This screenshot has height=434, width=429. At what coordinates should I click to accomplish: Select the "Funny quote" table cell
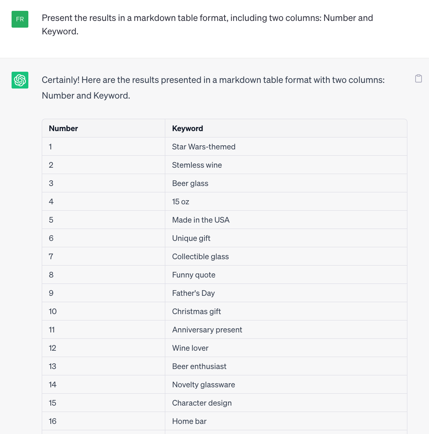[x=194, y=275]
